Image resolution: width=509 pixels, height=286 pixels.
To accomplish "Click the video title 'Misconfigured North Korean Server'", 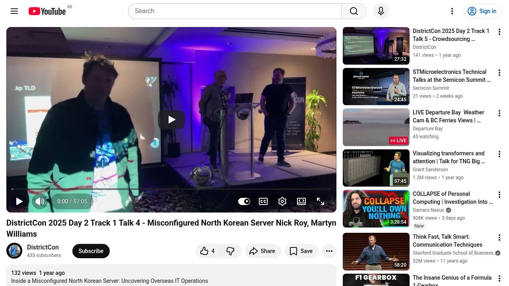I will [x=171, y=228].
